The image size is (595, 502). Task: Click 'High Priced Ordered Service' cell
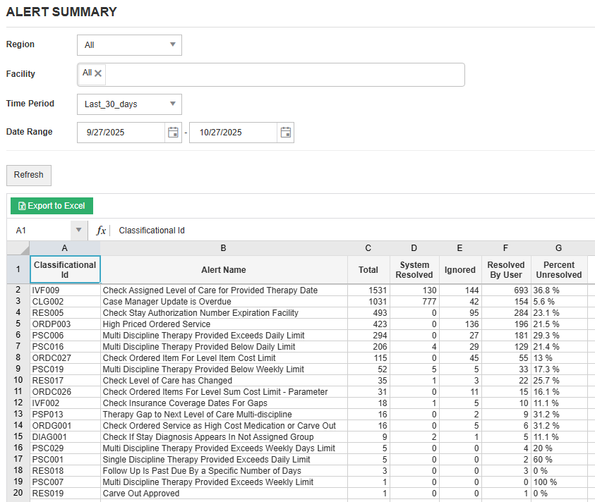[x=224, y=324]
